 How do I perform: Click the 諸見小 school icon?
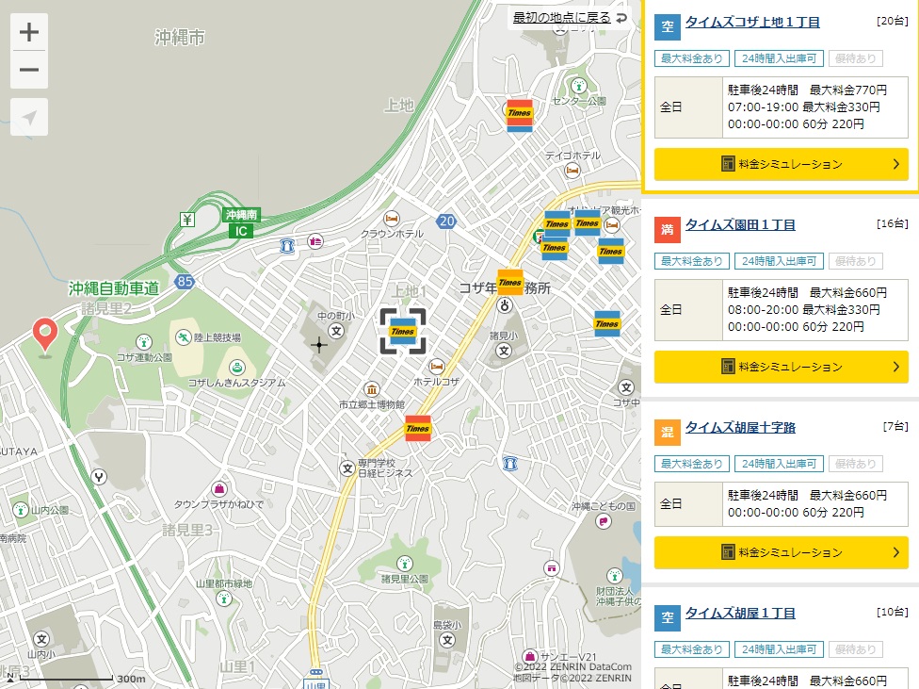(x=504, y=351)
